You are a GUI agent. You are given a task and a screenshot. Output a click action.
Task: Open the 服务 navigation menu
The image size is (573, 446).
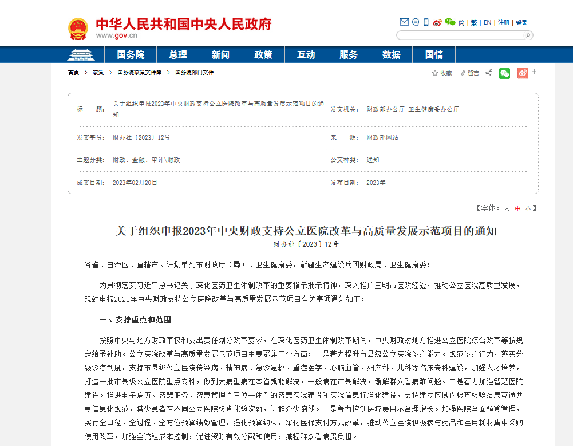tap(348, 55)
